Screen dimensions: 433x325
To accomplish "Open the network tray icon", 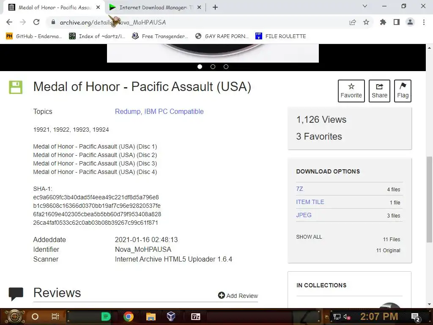I will point(337,317).
